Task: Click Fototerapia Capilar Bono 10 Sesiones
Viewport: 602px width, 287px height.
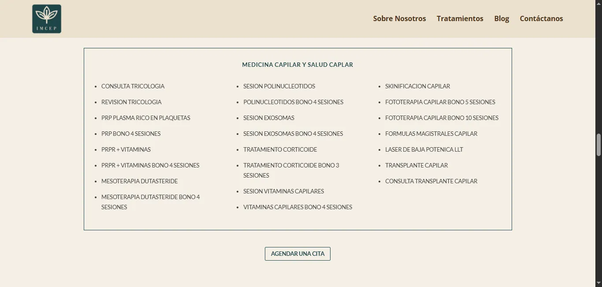Action: point(442,118)
